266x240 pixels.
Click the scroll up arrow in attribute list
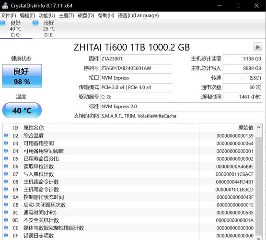[x=258, y=127]
